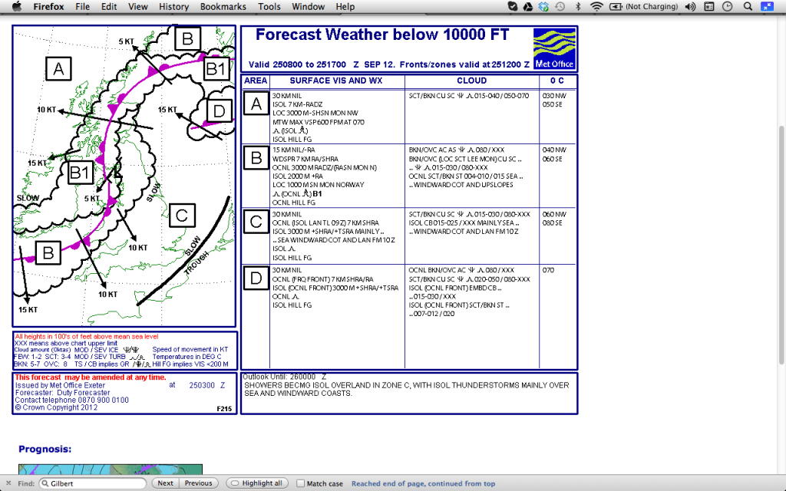Open Spotlight search from the menu bar
The width and height of the screenshot is (786, 491).
click(x=748, y=6)
